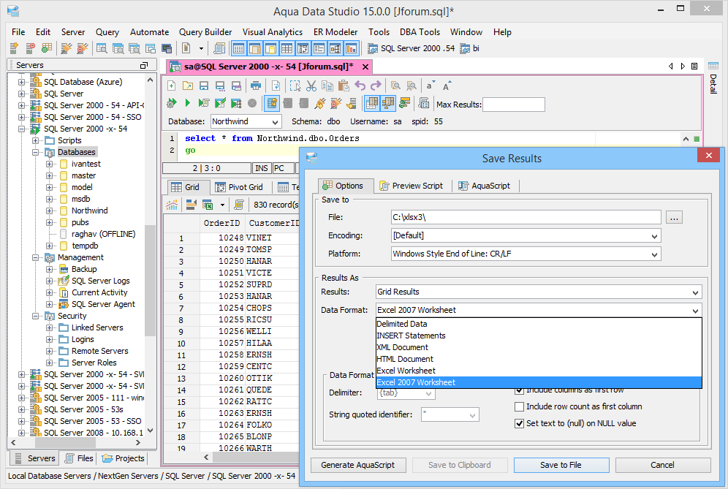Switch to the AquaScript tab
This screenshot has width=728, height=489.
485,186
